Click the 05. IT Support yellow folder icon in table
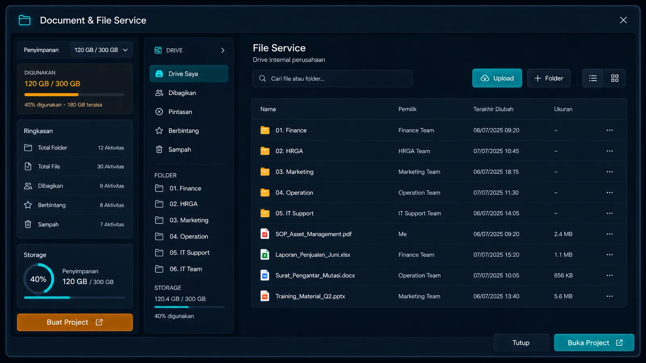 tap(265, 213)
